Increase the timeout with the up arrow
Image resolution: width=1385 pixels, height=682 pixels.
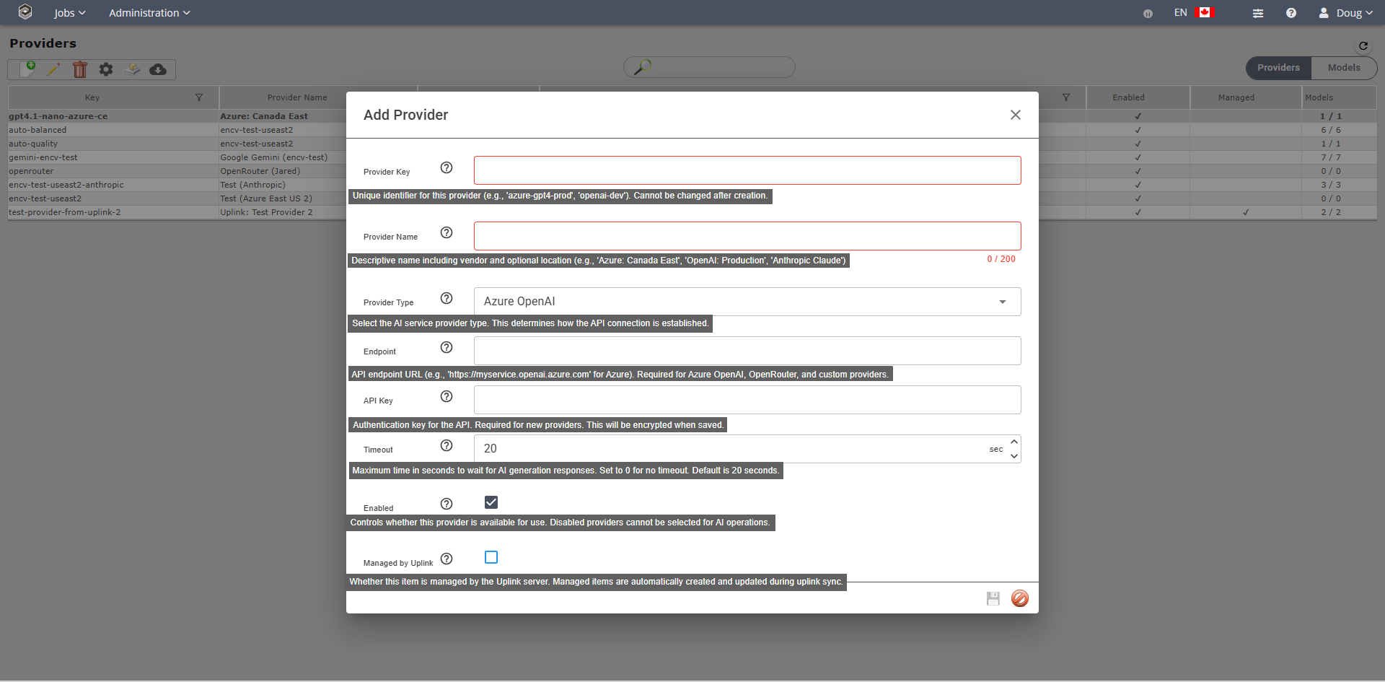tap(1014, 442)
